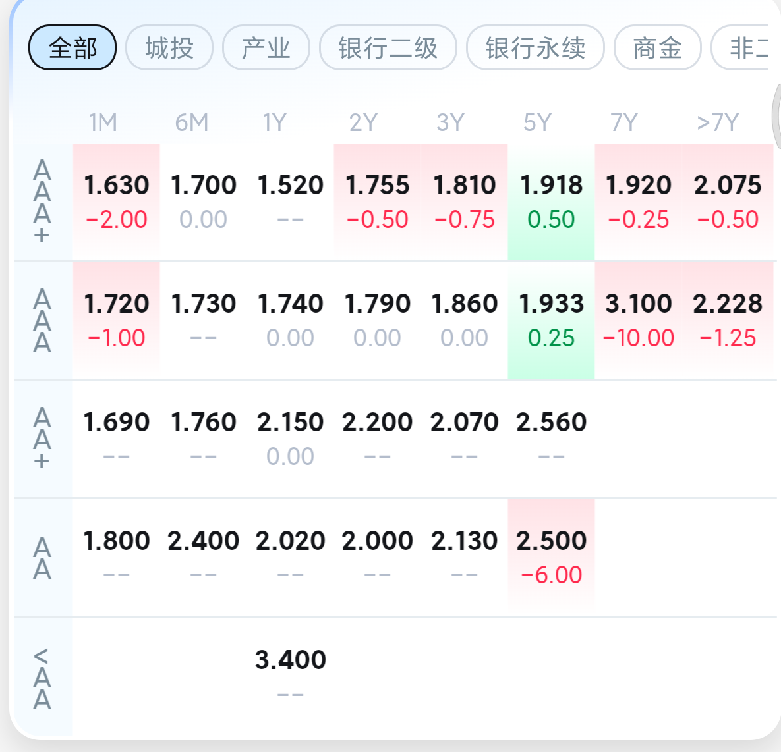Click the AAA+ 5Y cell showing 1.918
Image resolution: width=781 pixels, height=752 pixels.
point(552,201)
